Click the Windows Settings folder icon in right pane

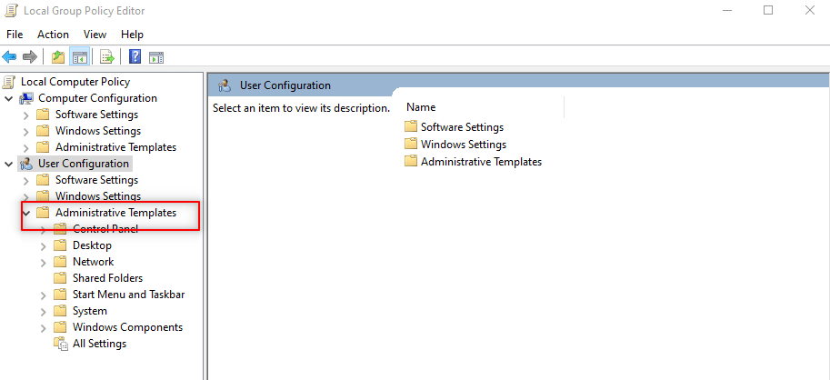[x=411, y=144]
